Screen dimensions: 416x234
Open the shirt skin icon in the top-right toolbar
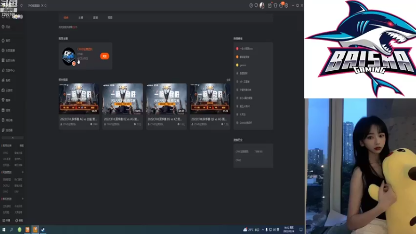pos(276,5)
